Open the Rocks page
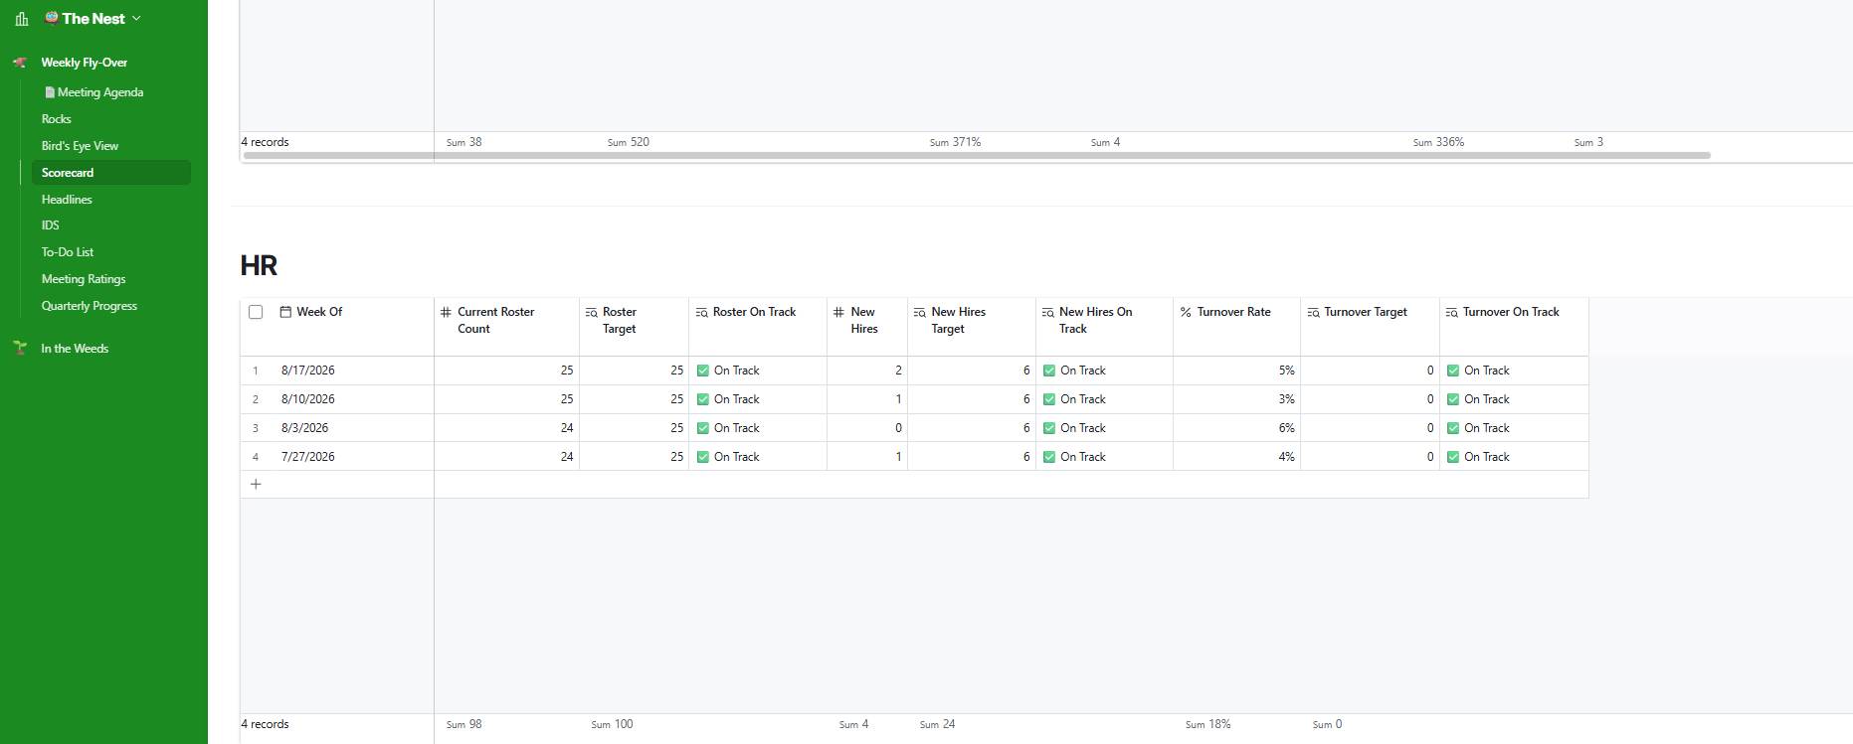This screenshot has width=1853, height=744. click(57, 119)
